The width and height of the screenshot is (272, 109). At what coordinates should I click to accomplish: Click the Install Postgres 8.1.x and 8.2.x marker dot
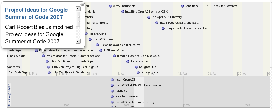click(157, 23)
